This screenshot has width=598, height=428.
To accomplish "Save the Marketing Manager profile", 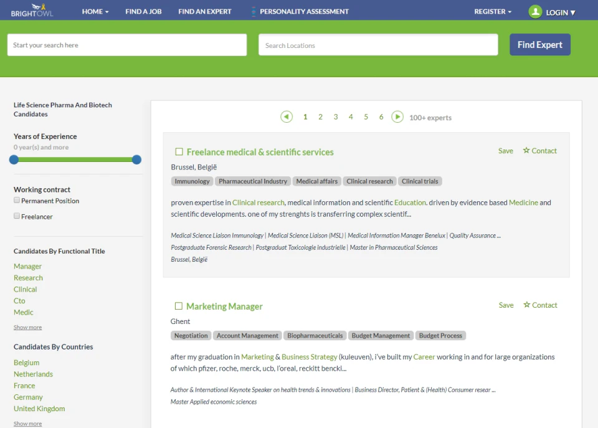I will point(506,305).
